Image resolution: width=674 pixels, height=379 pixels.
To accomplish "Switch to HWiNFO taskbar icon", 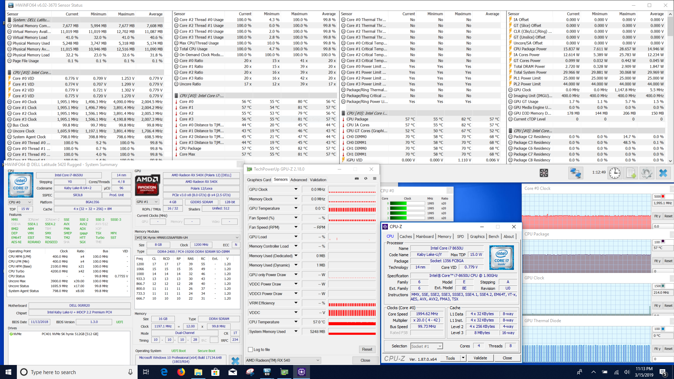I will coord(267,372).
